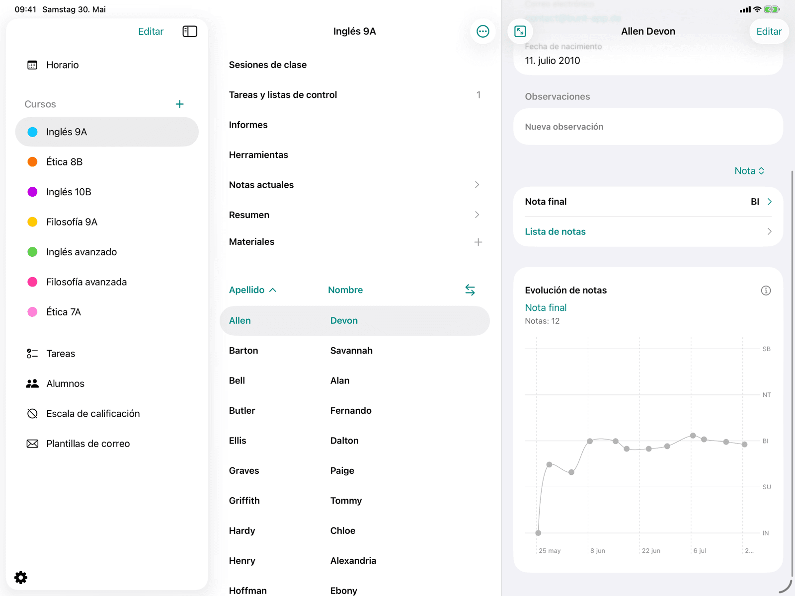Select student Henry Alexandria row
This screenshot has width=795, height=596.
click(355, 561)
